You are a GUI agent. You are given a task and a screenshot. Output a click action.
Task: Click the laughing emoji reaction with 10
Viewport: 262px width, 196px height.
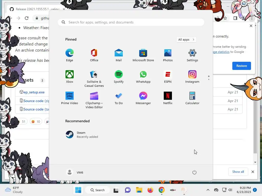point(36,122)
